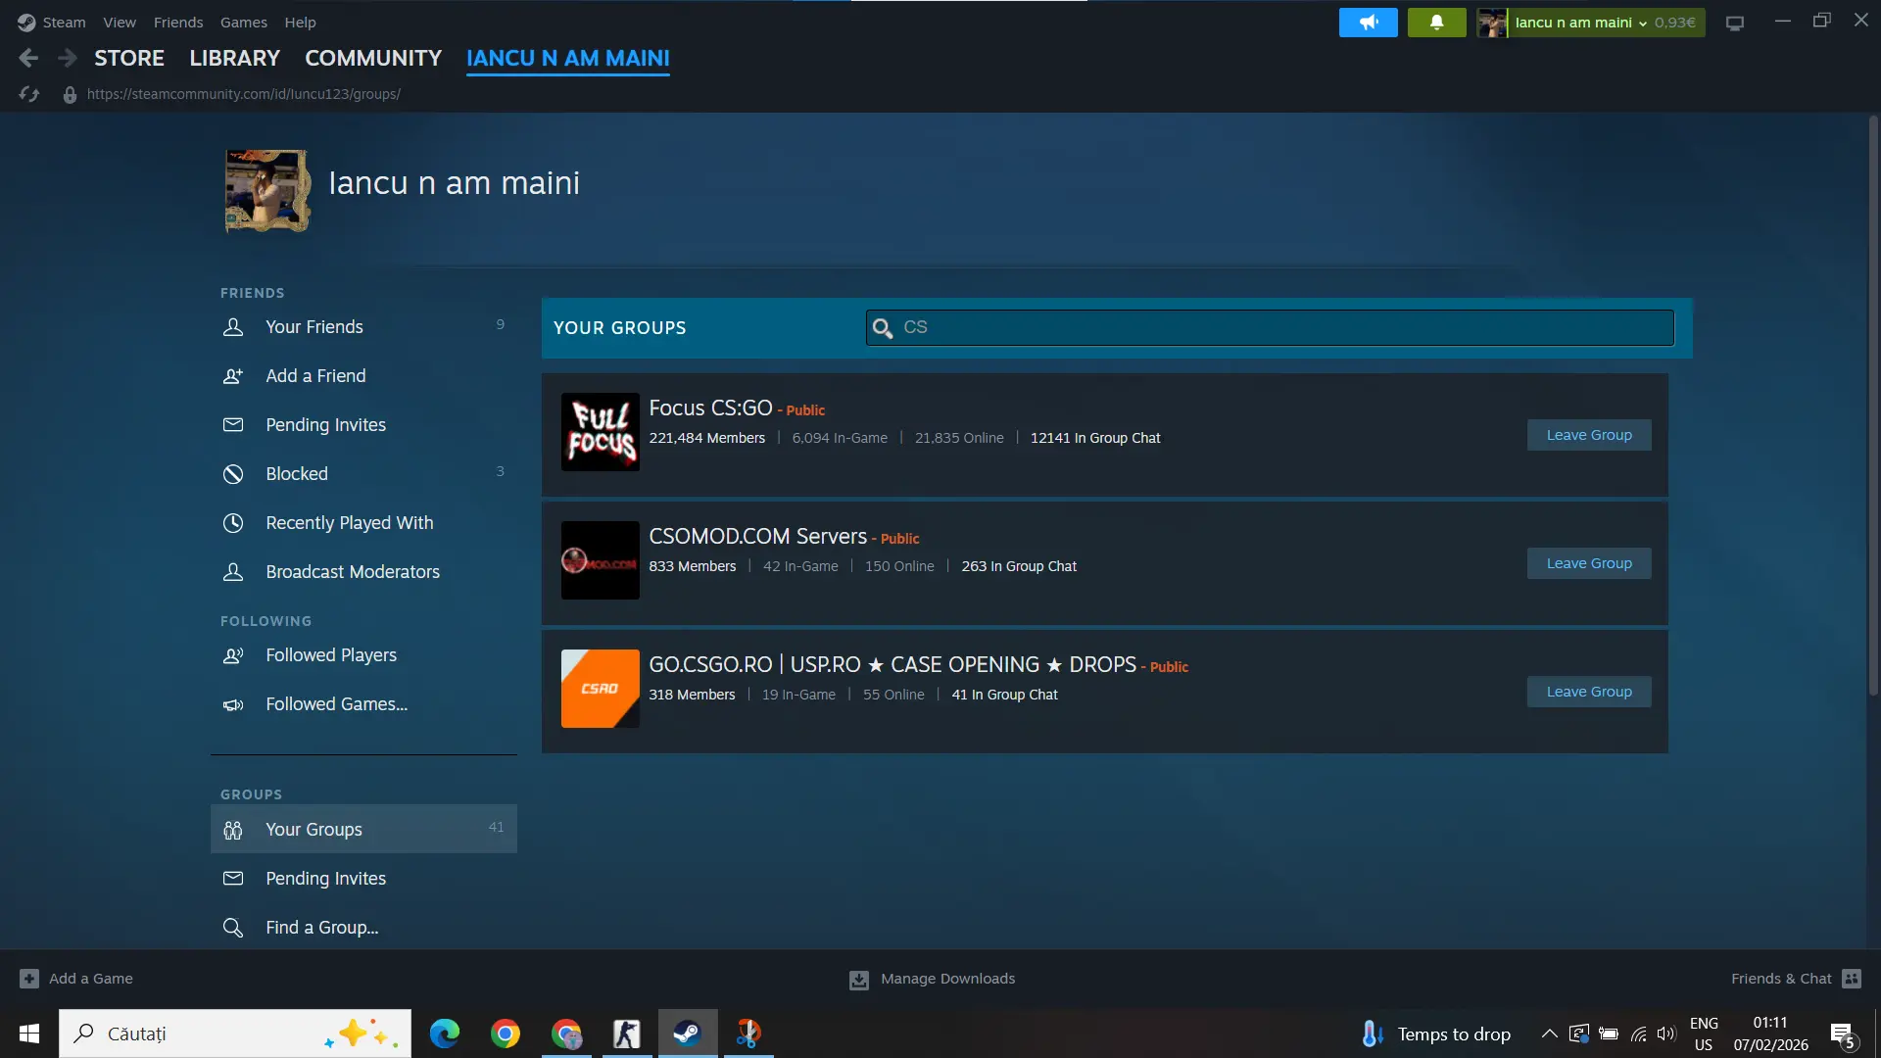Launch Microsoft Edge from the taskbar
Screen dimensions: 1881x1058
445,1034
